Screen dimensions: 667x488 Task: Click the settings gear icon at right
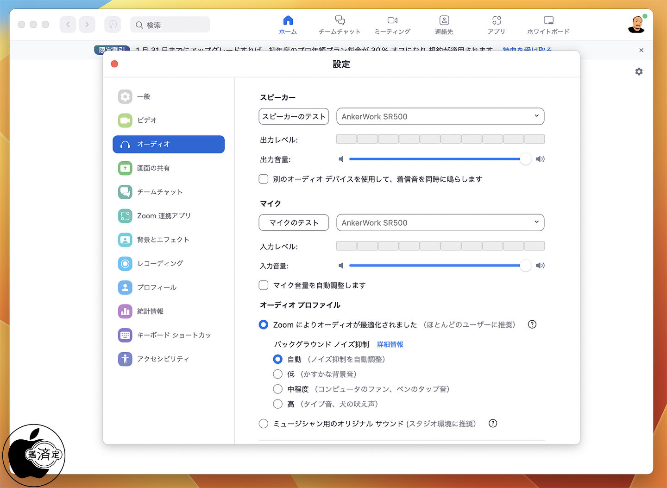pyautogui.click(x=639, y=72)
